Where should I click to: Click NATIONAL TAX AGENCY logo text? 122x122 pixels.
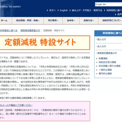point(10,7)
